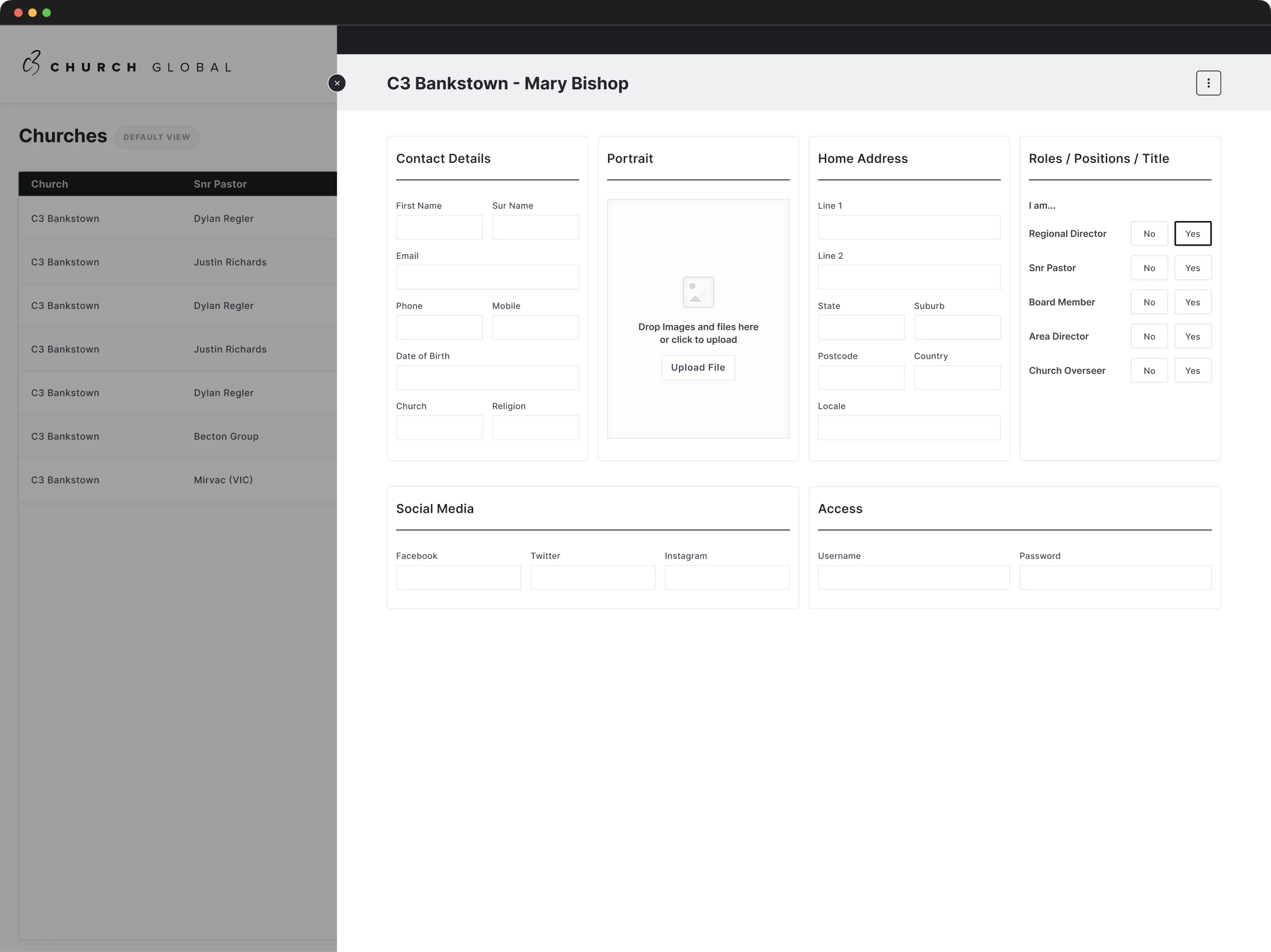Open the three-dot options menu
1271x952 pixels.
coord(1208,83)
